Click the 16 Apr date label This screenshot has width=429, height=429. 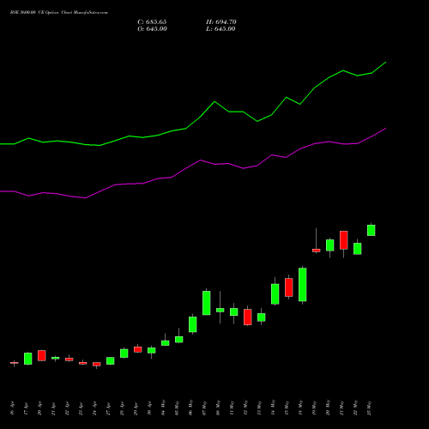point(12,408)
